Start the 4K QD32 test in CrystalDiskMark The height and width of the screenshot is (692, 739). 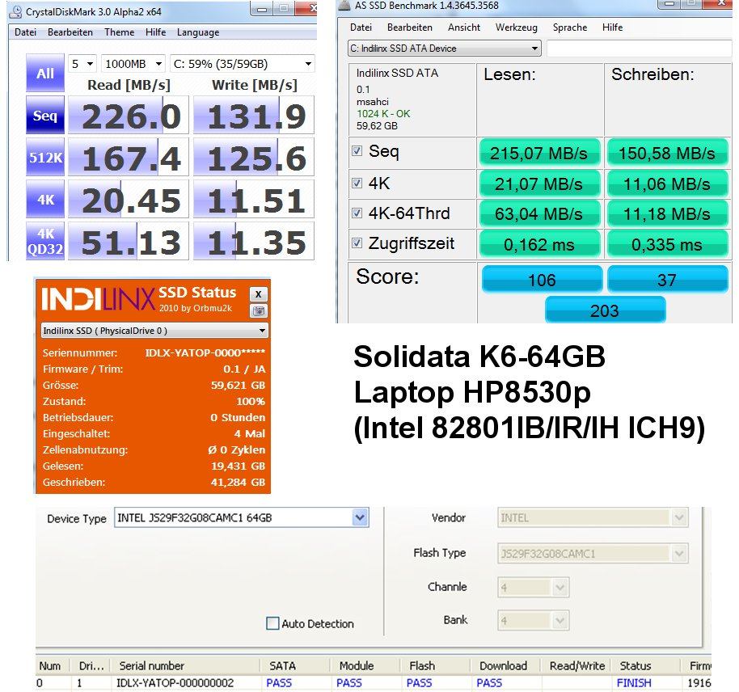coord(45,241)
